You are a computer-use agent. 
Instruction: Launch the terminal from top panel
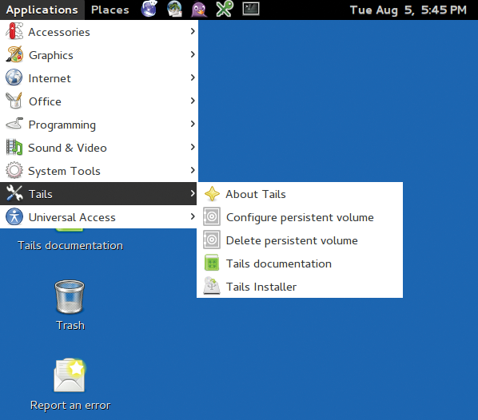(x=251, y=9)
